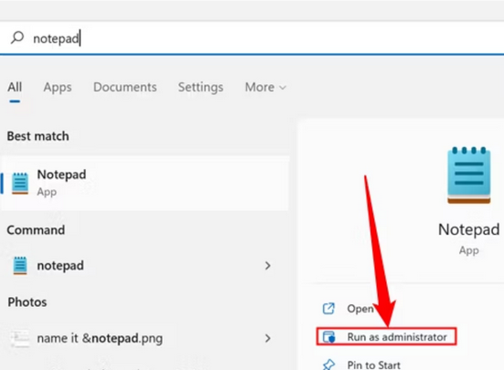Switch to the All tab
Image resolution: width=504 pixels, height=370 pixels.
tap(15, 87)
